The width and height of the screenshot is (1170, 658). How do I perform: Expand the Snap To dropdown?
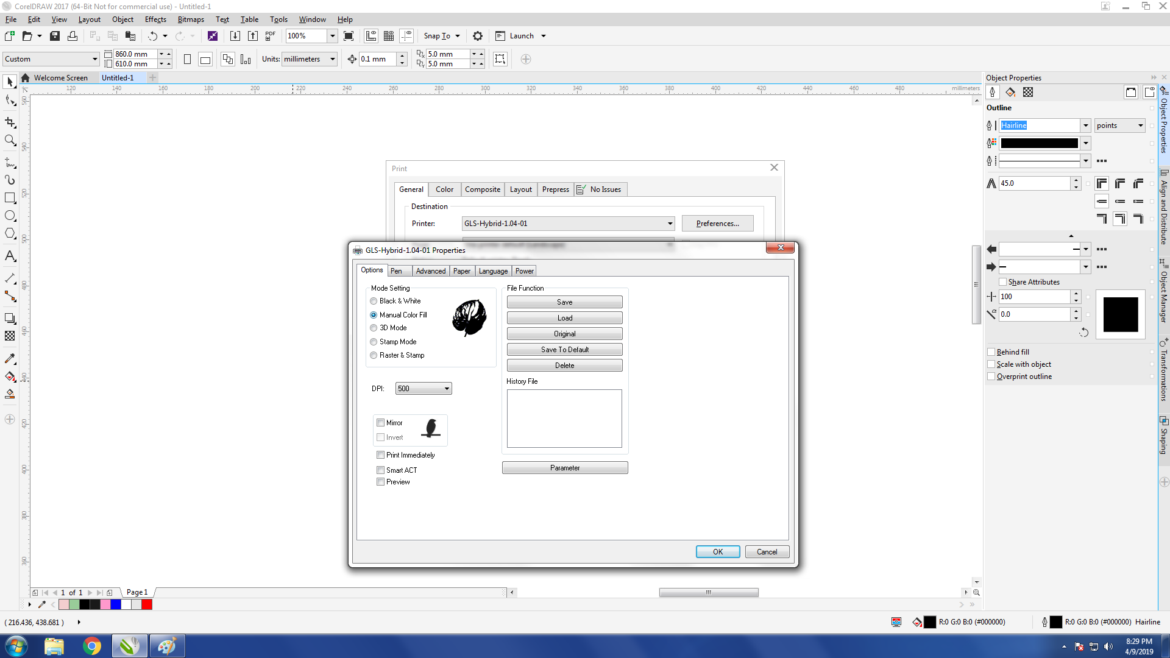click(458, 36)
